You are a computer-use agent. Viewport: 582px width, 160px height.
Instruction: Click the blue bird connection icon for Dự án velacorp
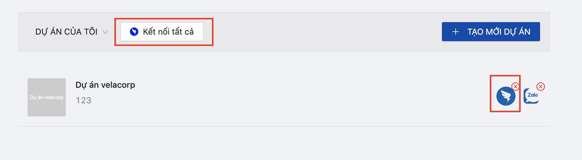[x=506, y=96]
